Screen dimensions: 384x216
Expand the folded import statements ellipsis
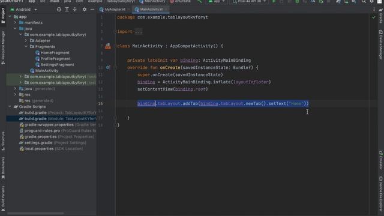(x=139, y=32)
